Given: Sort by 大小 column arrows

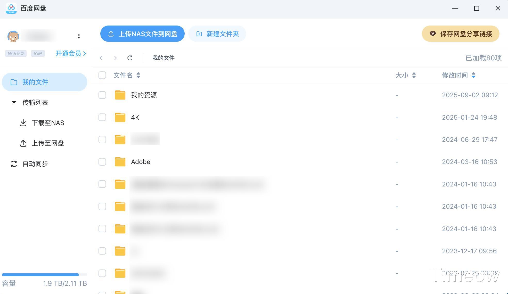Looking at the screenshot, I should [x=414, y=75].
